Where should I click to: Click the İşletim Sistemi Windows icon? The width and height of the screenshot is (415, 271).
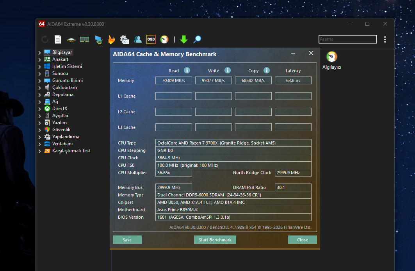[x=47, y=66]
